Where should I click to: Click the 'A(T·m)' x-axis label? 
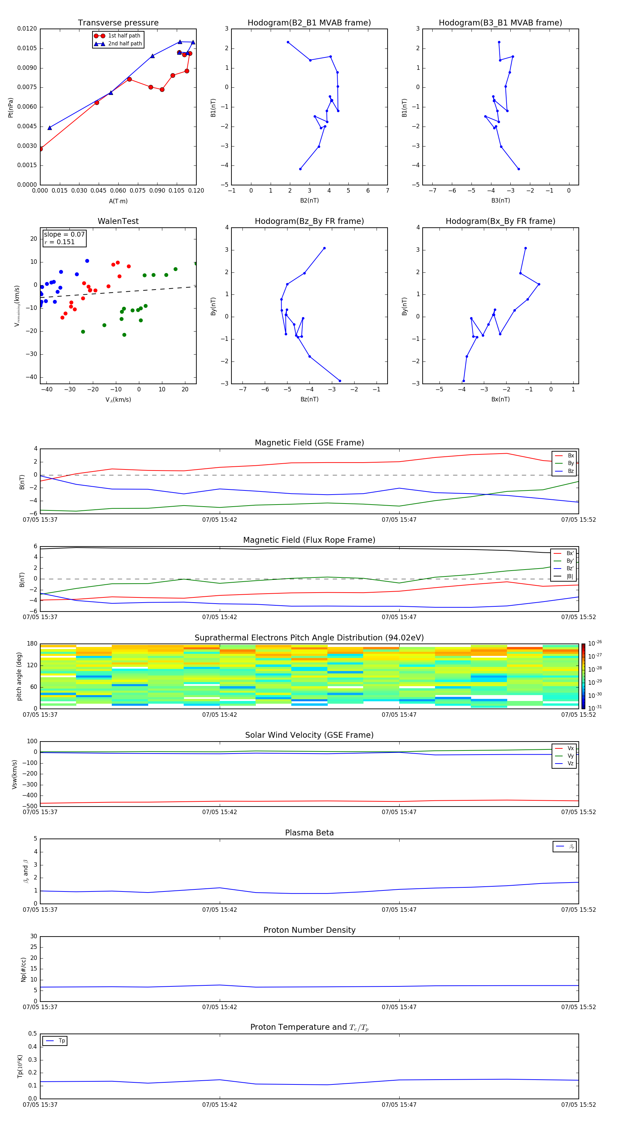118,201
